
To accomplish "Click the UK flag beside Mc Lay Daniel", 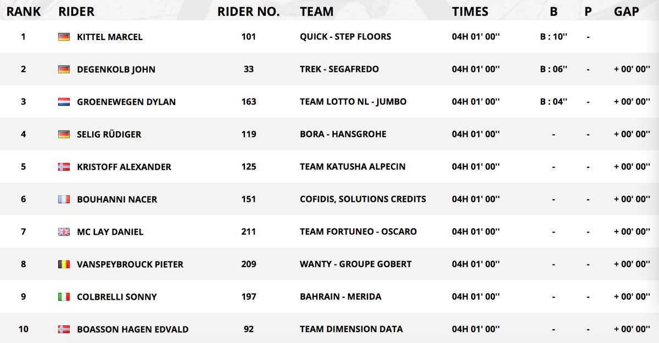I will pyautogui.click(x=64, y=232).
